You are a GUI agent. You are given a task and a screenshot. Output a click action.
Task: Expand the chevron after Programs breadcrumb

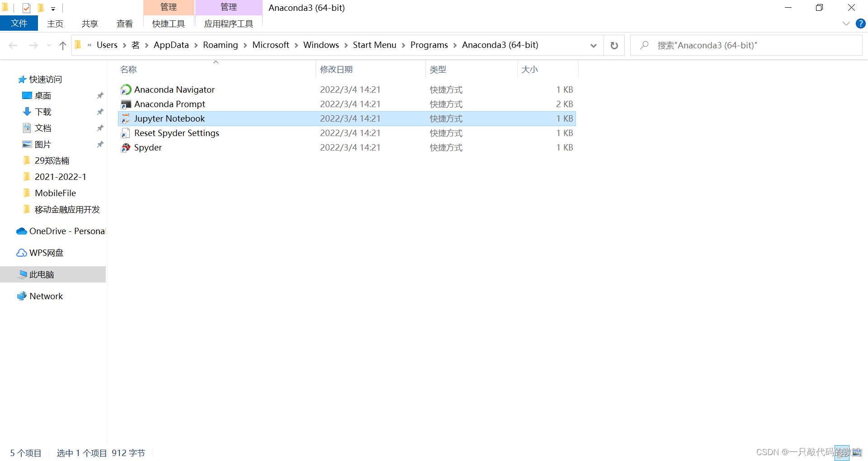(455, 45)
